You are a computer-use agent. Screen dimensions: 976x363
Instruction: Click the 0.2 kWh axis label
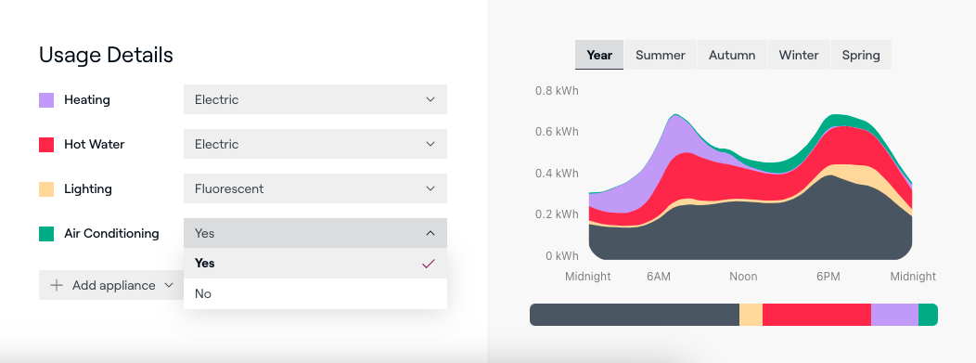(557, 214)
